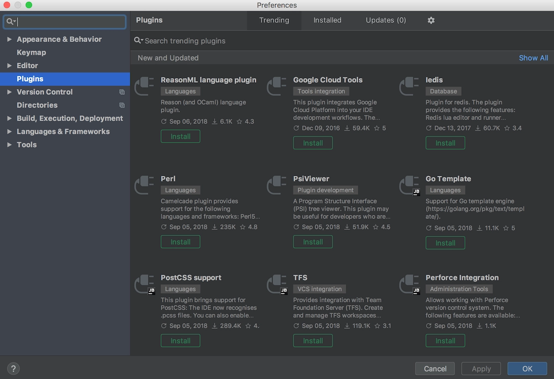Open the plugins gear settings menu
The image size is (554, 379).
(431, 20)
